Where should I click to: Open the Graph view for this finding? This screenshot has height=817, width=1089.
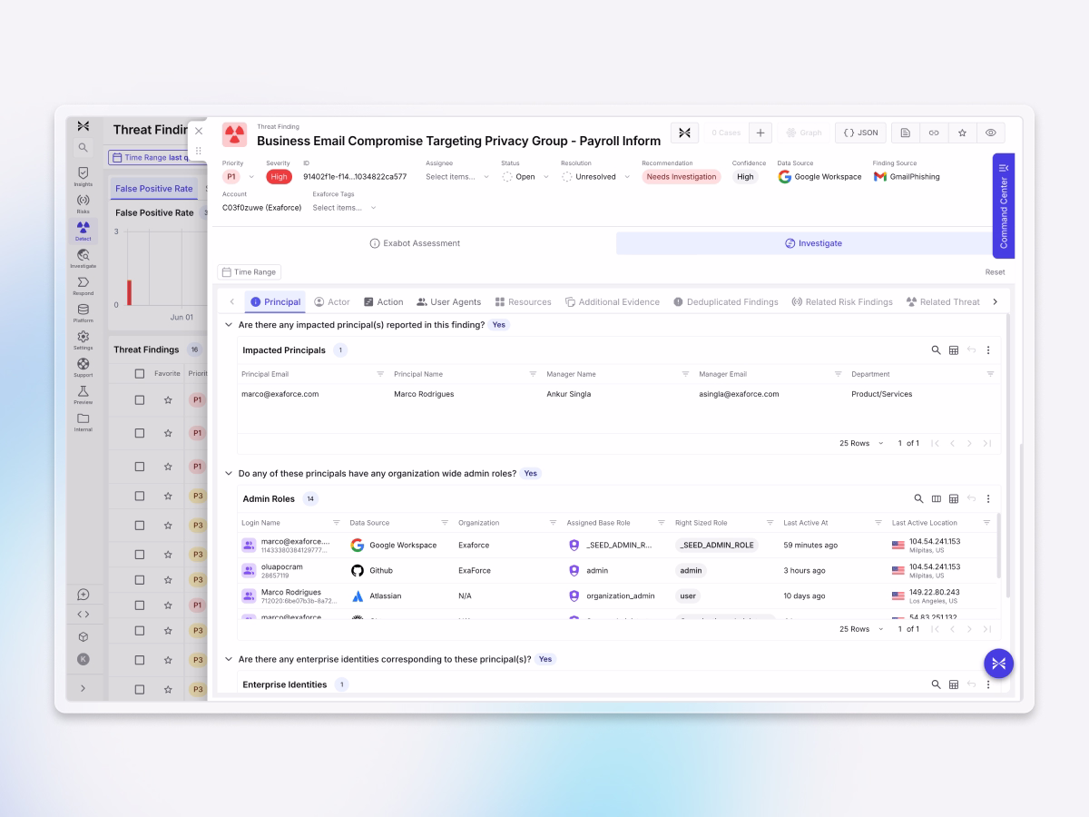click(804, 133)
